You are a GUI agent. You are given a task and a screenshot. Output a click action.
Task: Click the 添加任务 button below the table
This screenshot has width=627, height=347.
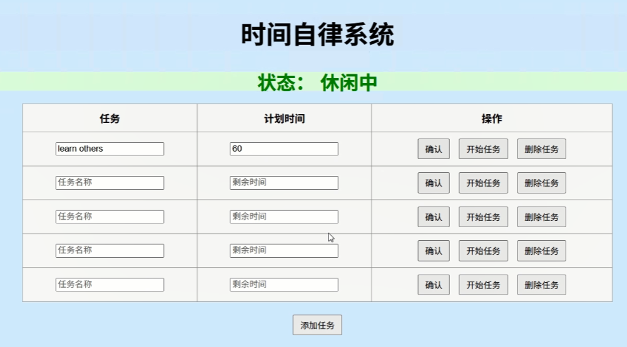coord(317,325)
